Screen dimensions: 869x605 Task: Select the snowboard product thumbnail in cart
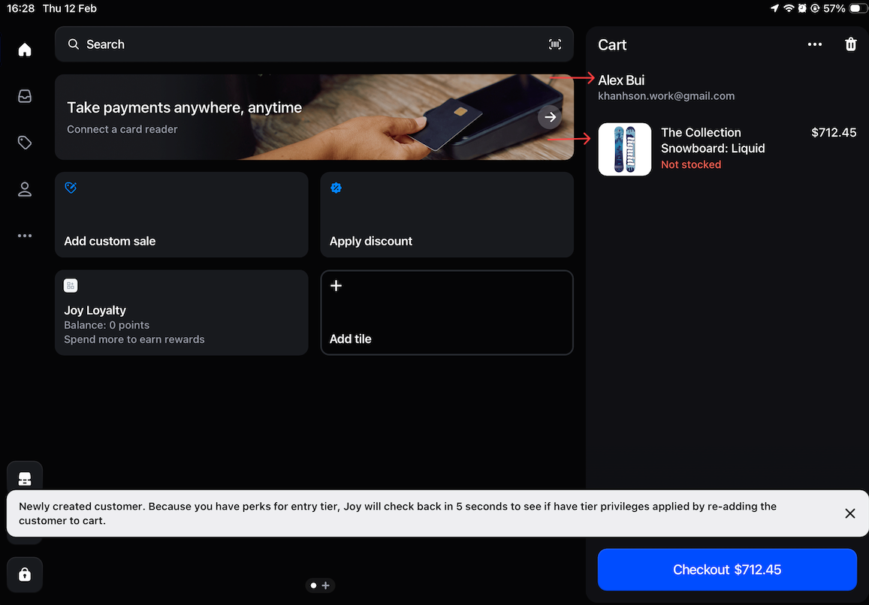pyautogui.click(x=624, y=149)
